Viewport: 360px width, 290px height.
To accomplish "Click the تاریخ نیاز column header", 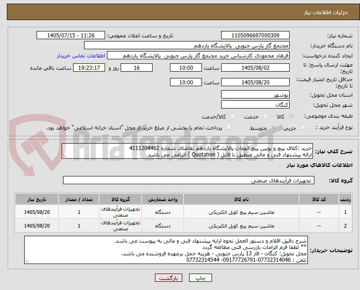I will [x=37, y=199].
